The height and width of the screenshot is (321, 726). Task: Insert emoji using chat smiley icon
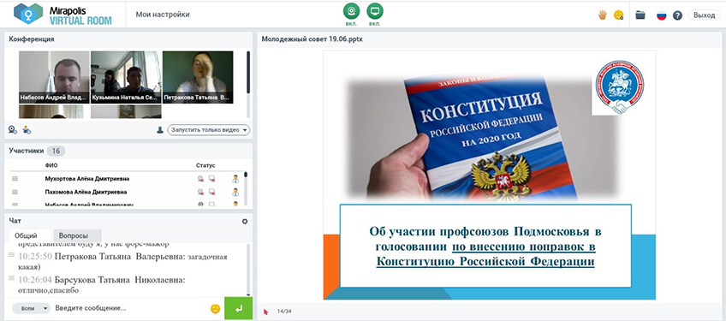click(x=215, y=308)
